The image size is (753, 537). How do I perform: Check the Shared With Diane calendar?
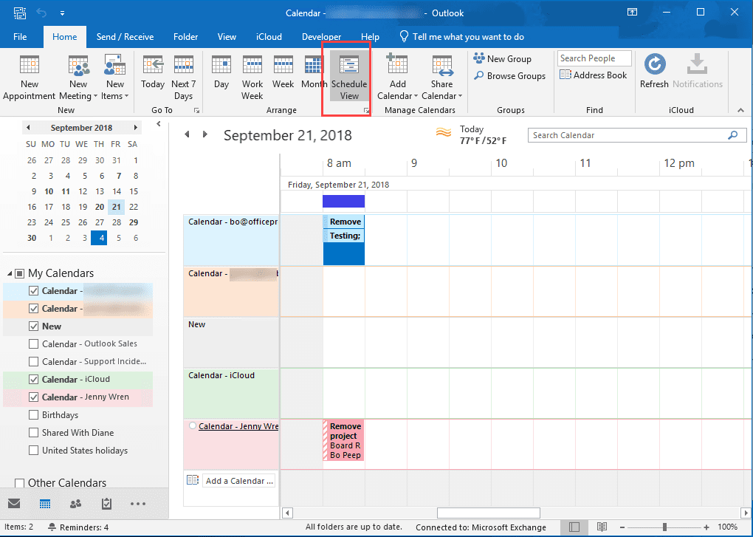click(34, 432)
